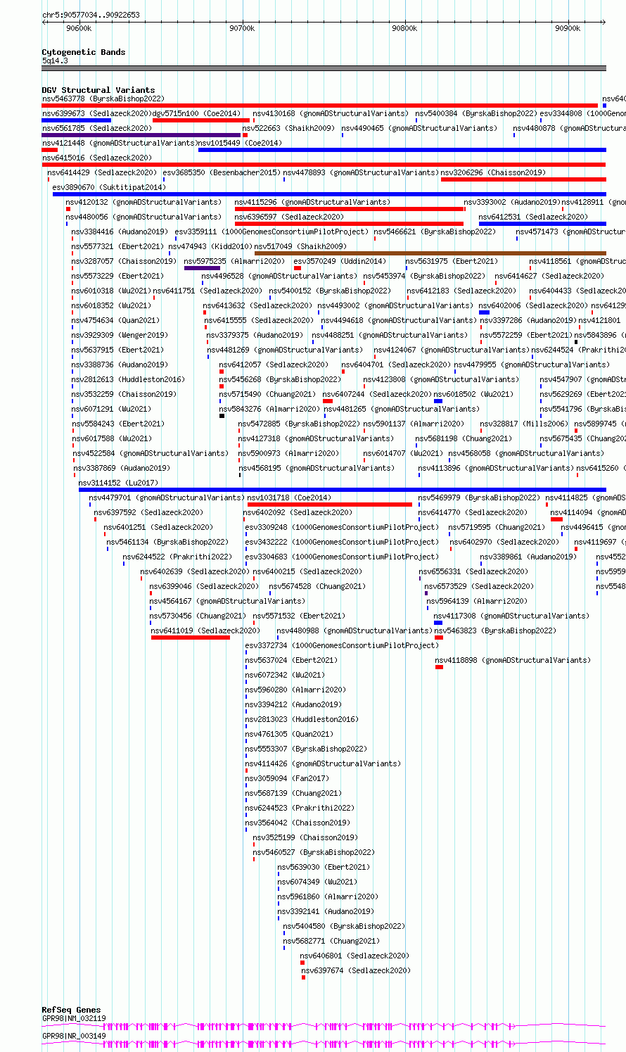Open nsv3929309 (Wenger2019) variant
Viewport: 626px width, 1052px height.
point(120,336)
